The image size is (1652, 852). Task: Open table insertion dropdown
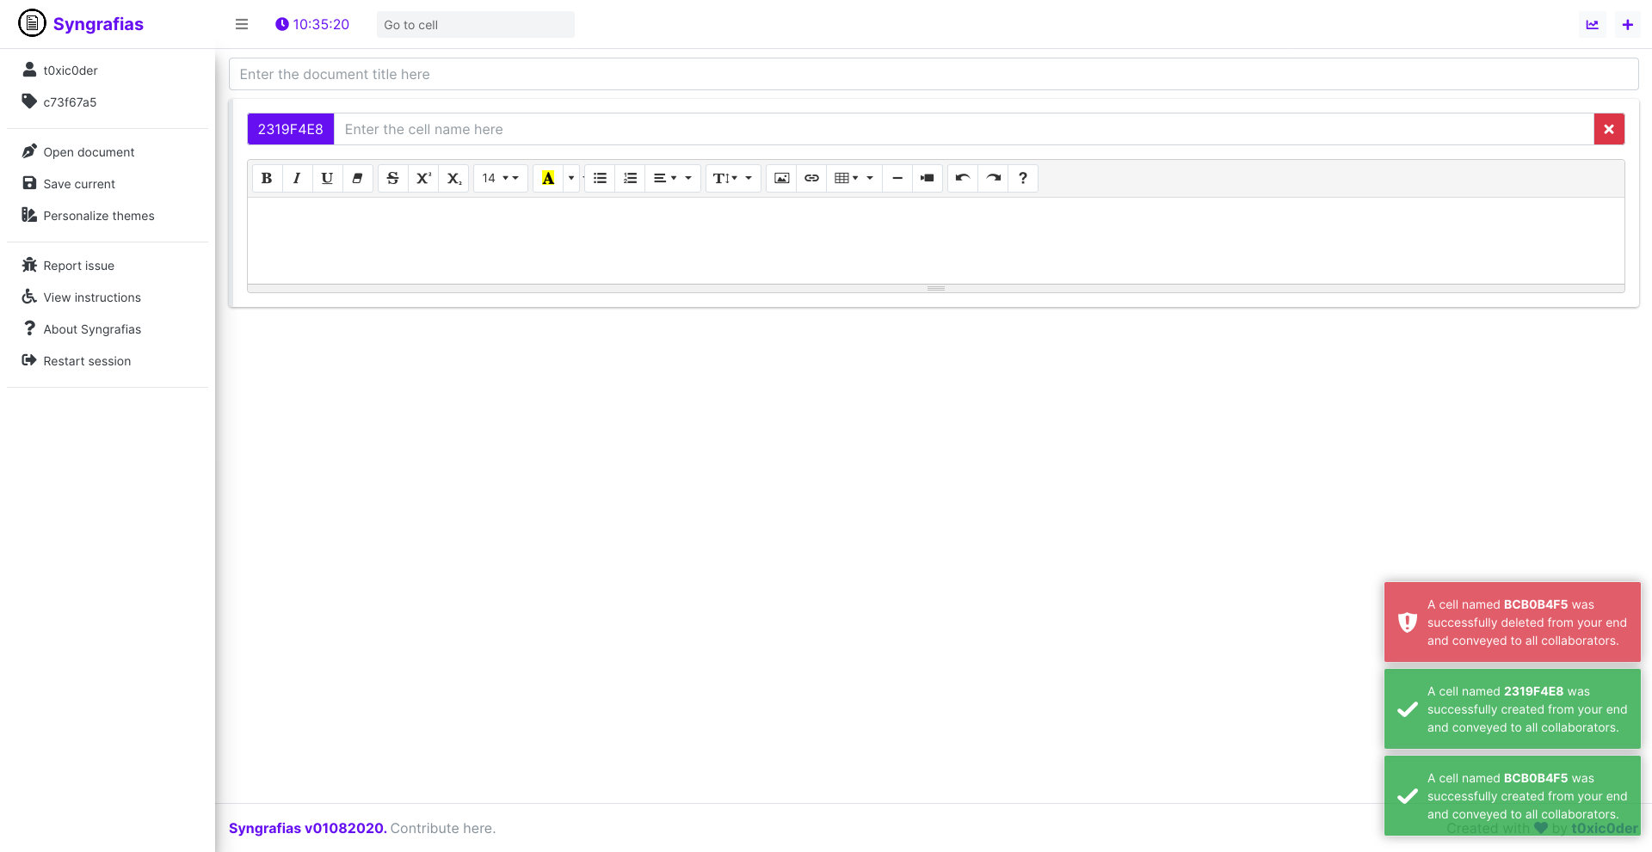point(854,178)
